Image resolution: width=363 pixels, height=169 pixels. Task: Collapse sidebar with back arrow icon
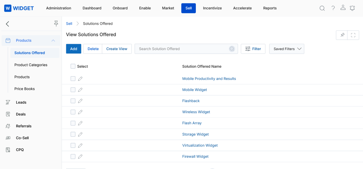(7, 24)
